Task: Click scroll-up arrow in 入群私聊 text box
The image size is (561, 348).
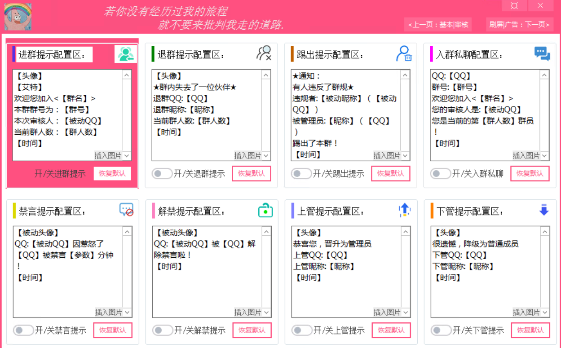Action: pyautogui.click(x=544, y=75)
